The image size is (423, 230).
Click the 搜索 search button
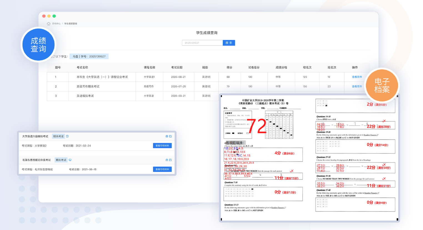coord(229,43)
